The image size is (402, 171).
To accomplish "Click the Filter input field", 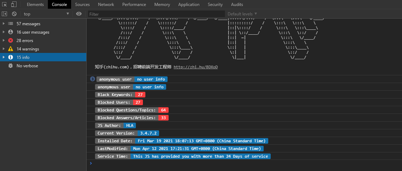I will tap(155, 14).
